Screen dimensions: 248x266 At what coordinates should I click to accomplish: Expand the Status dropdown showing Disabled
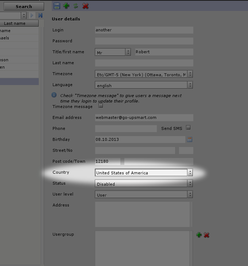(190, 184)
